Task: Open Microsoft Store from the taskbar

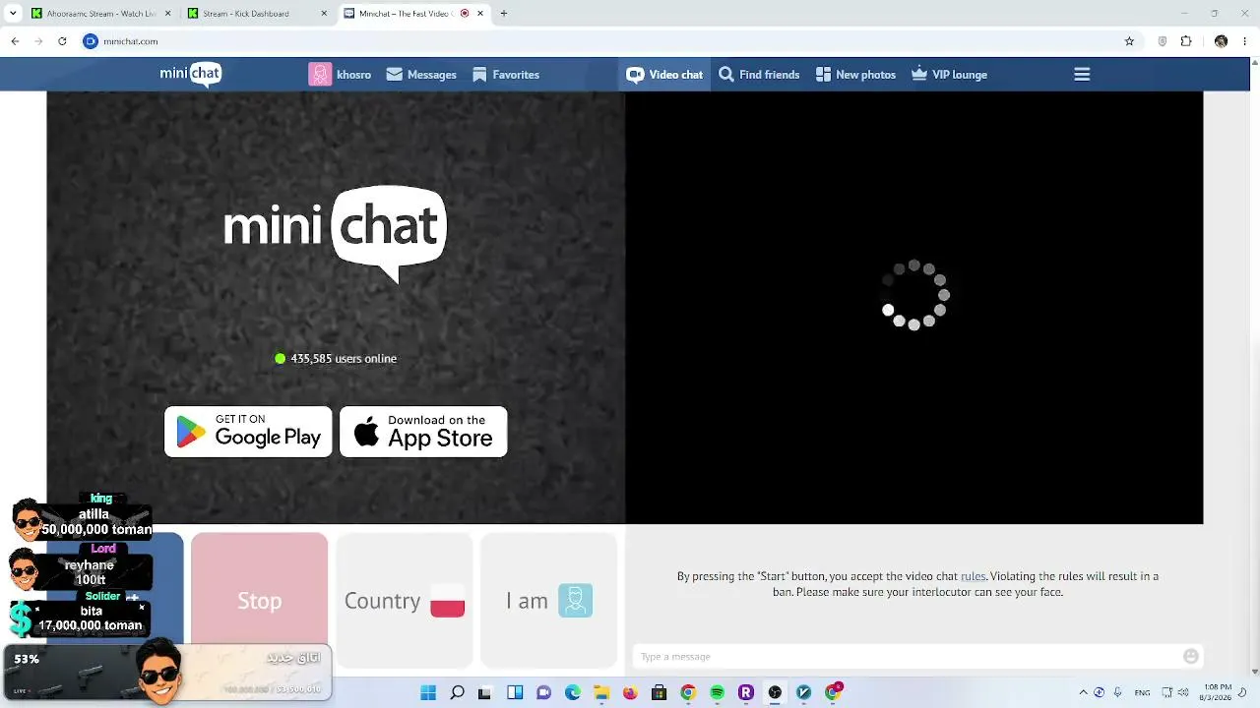Action: (659, 693)
